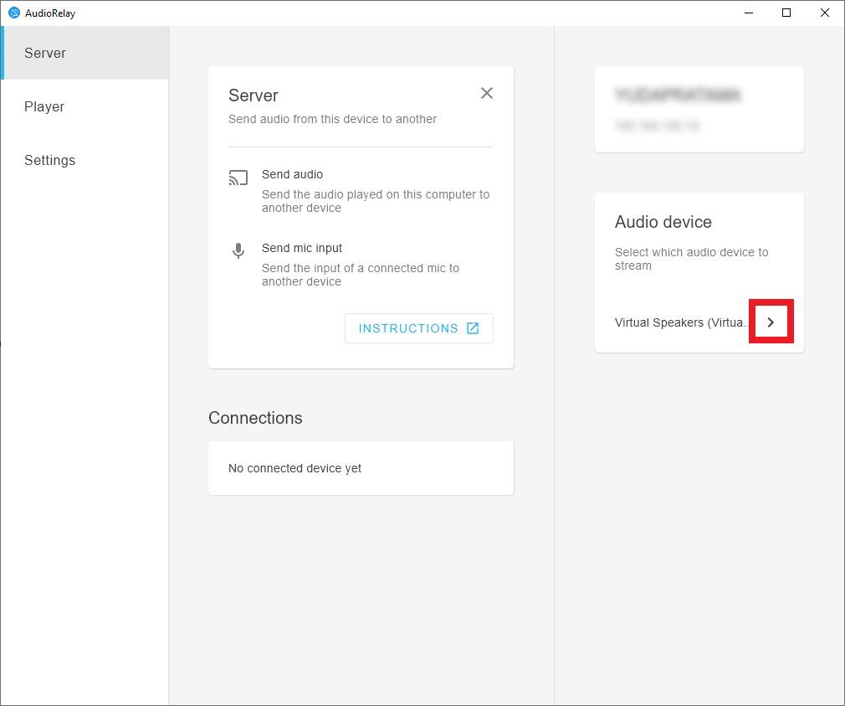This screenshot has width=845, height=706.
Task: Dismiss the Server info card
Action: (487, 93)
